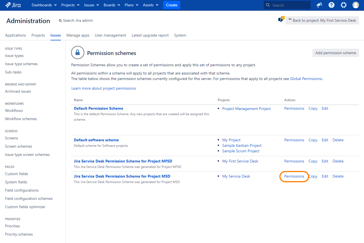
Task: Click the Permission schemes lock icon
Action: tap(78, 53)
